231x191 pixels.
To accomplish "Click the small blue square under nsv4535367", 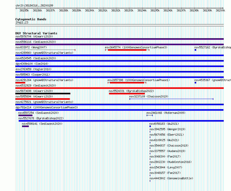I will click(195, 83).
